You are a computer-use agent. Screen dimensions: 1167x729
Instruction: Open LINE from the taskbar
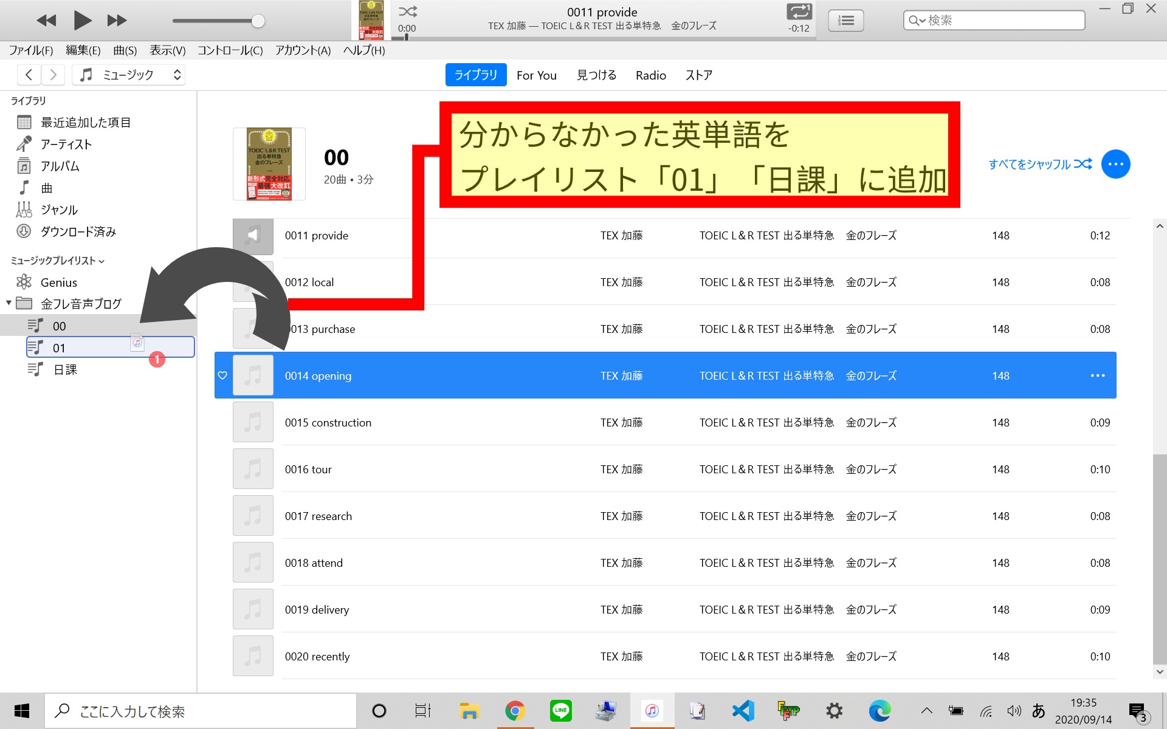[x=560, y=711]
